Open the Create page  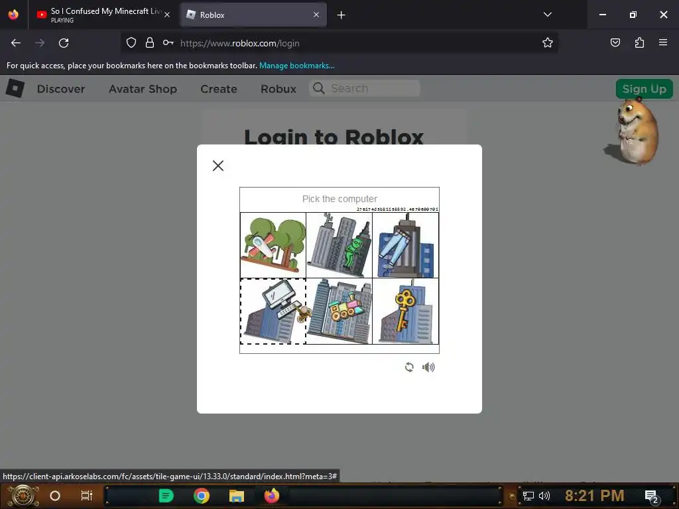[x=219, y=89]
